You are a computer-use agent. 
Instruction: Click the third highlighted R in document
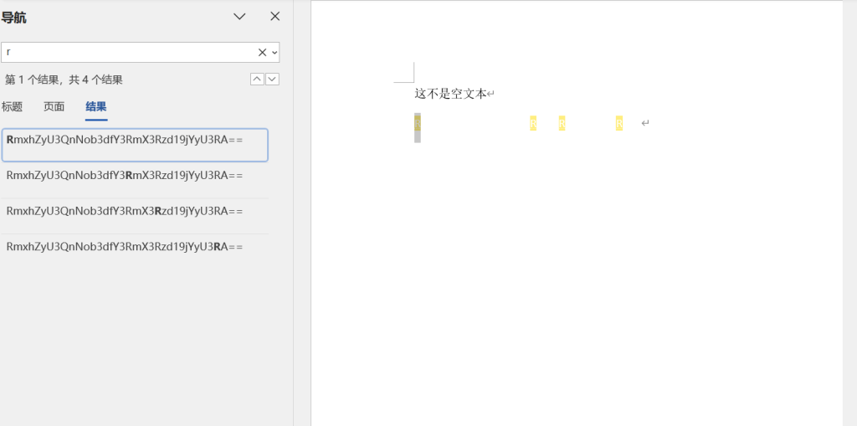[562, 124]
